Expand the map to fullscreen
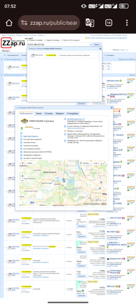The image size is (136, 307). pyautogui.click(x=104, y=163)
